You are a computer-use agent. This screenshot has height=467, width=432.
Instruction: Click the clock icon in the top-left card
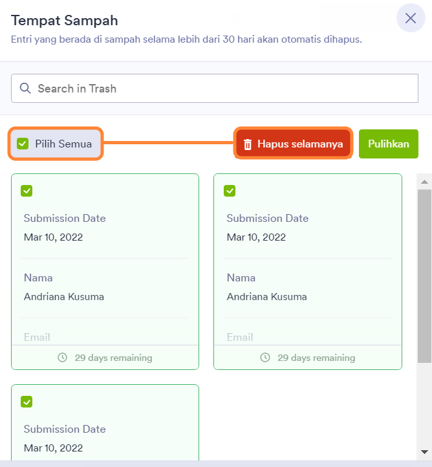point(63,357)
